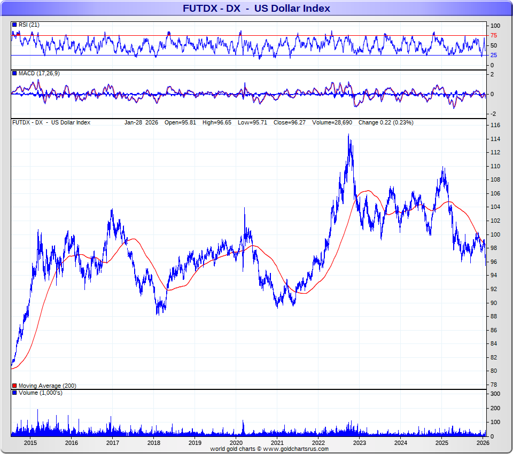Click the 78 price axis label
This screenshot has height=454, width=513.
[x=494, y=385]
